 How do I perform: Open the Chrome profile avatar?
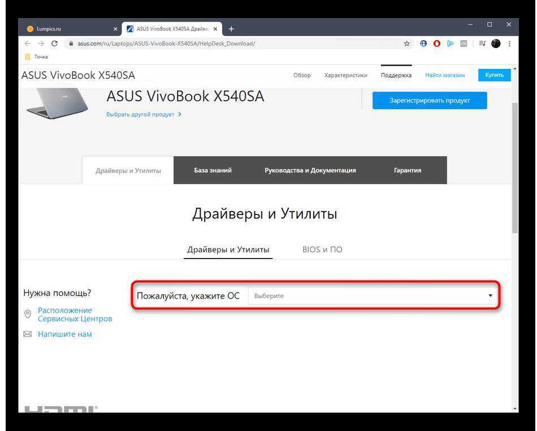point(496,44)
